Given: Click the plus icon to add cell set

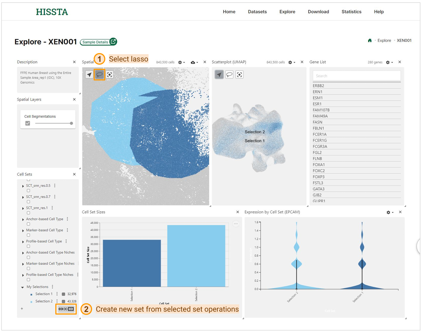Looking at the screenshot, I should [x=22, y=309].
